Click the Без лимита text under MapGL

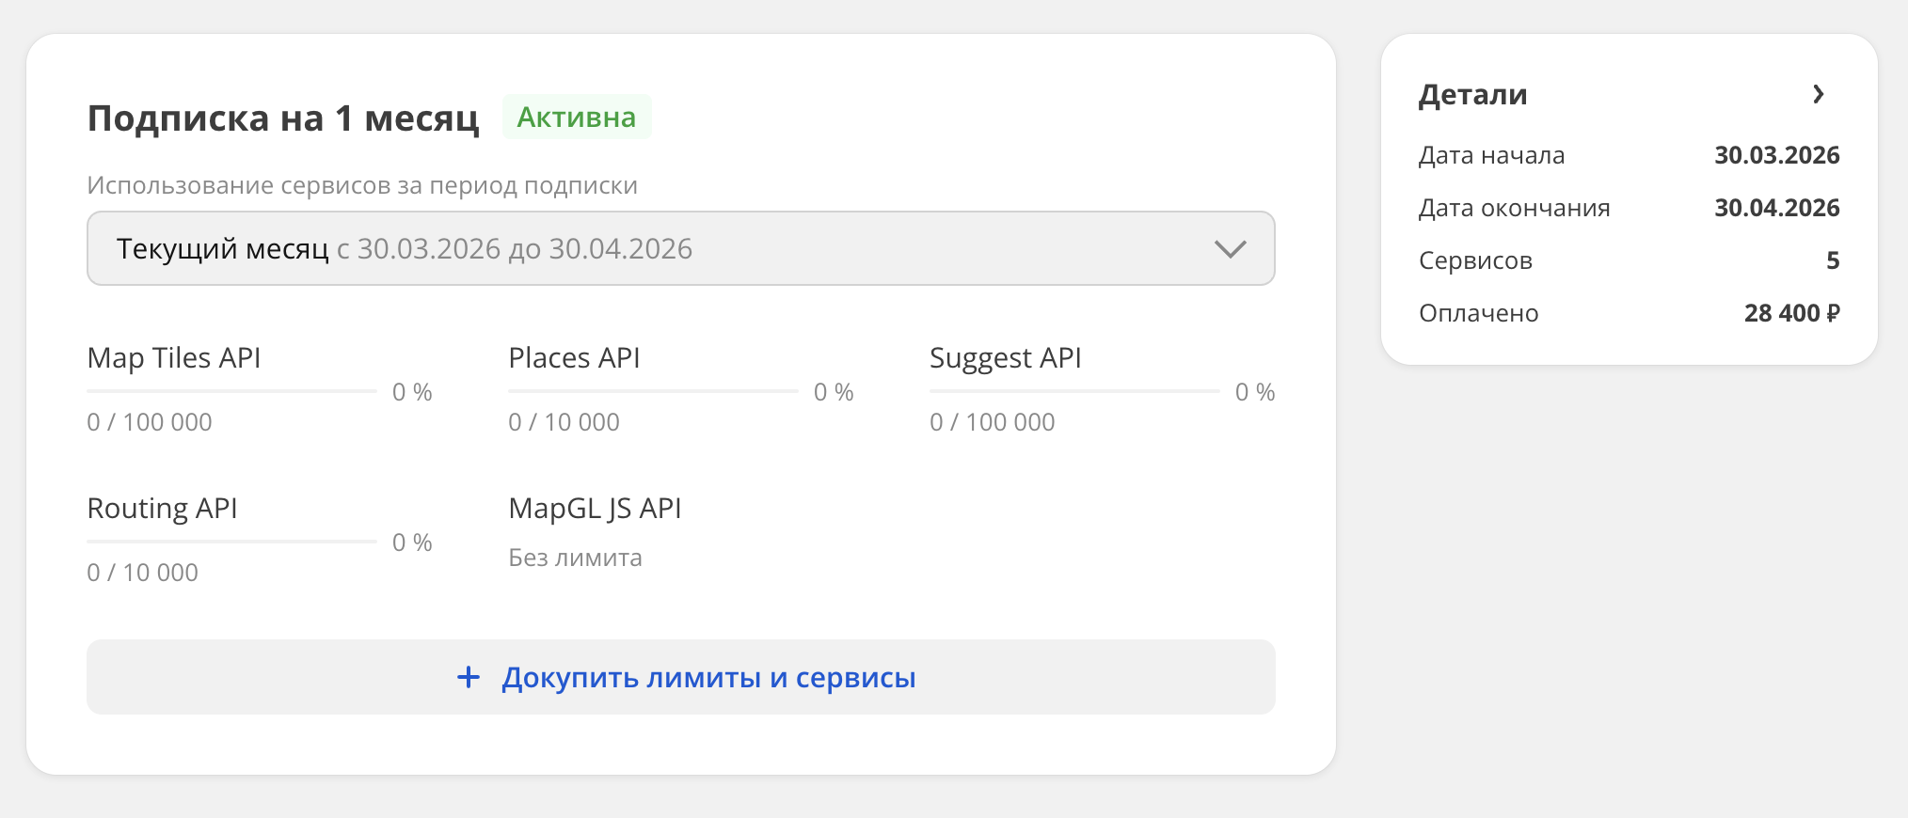tap(575, 558)
